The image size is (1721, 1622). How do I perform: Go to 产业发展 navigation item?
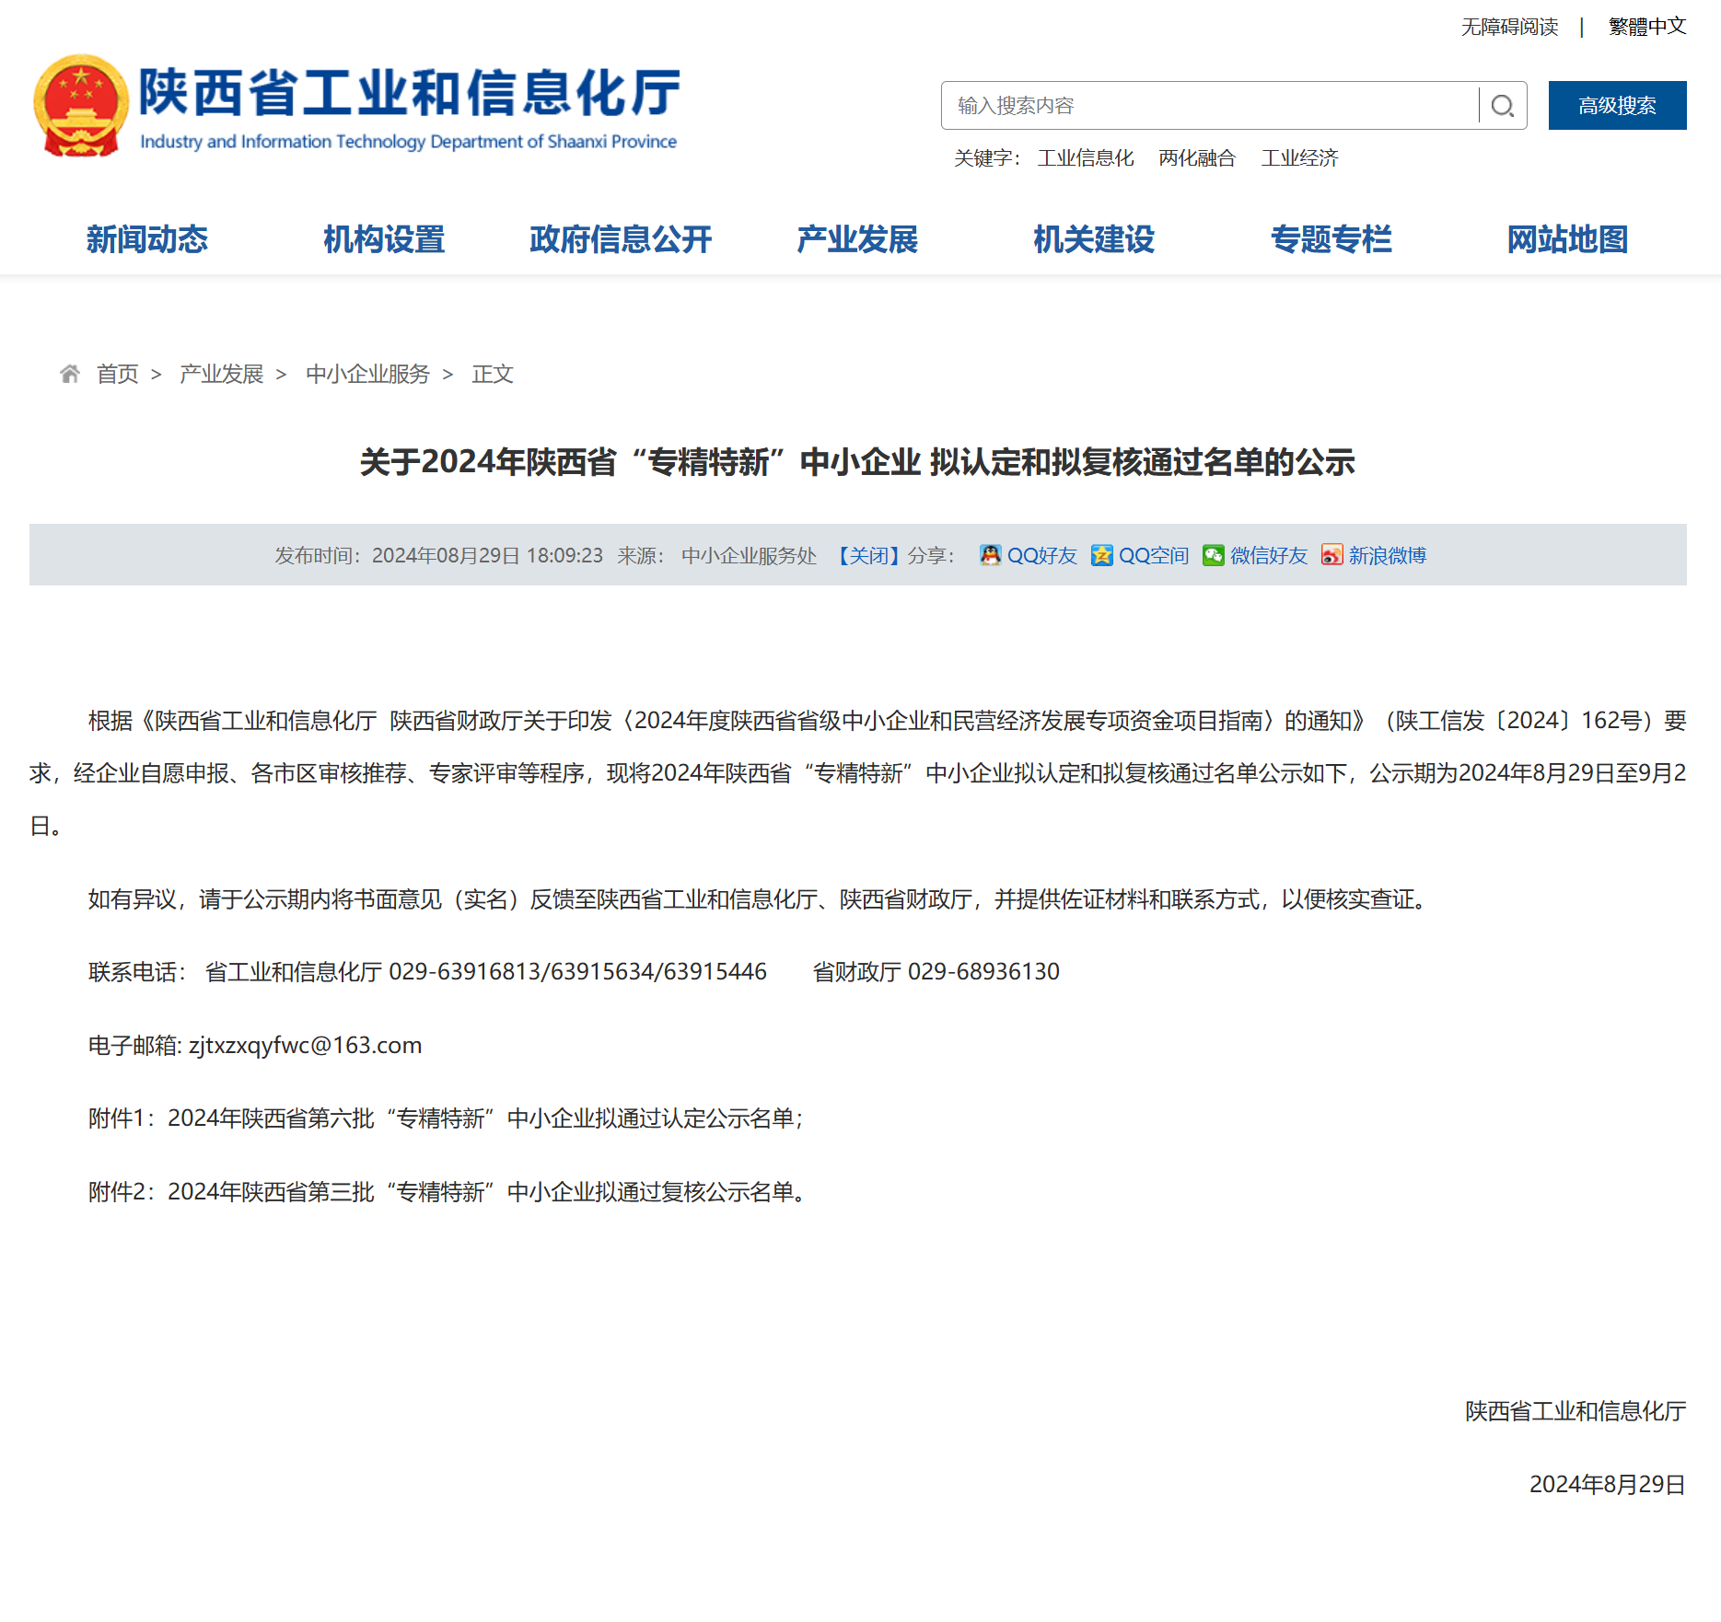coord(856,239)
